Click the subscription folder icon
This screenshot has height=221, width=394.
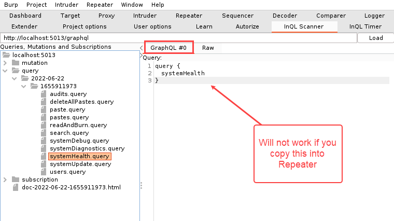click(x=16, y=179)
